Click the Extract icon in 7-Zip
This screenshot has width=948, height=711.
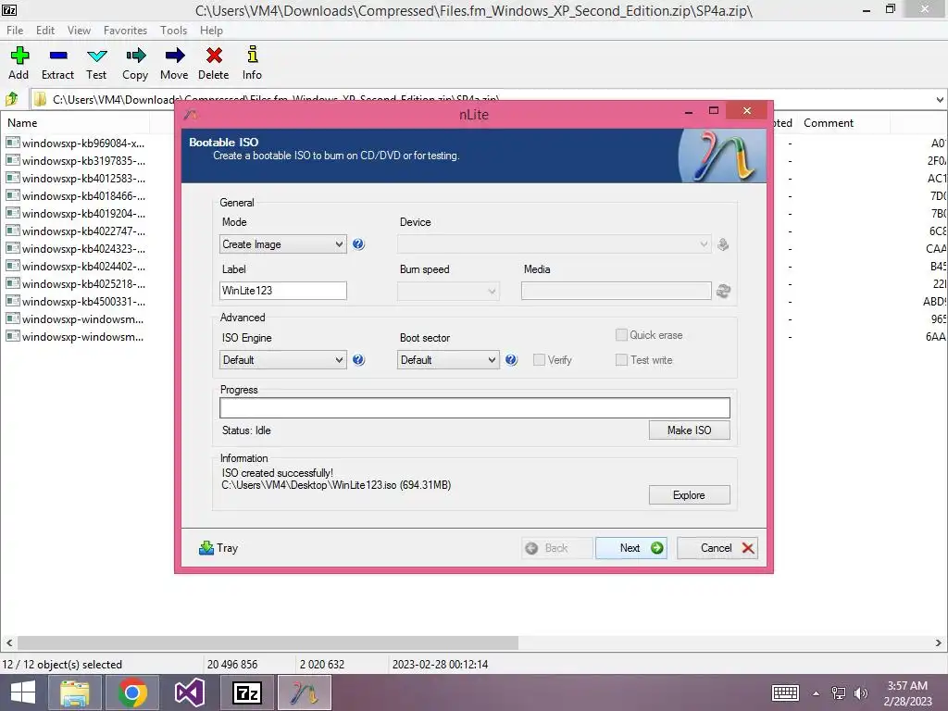[x=58, y=56]
